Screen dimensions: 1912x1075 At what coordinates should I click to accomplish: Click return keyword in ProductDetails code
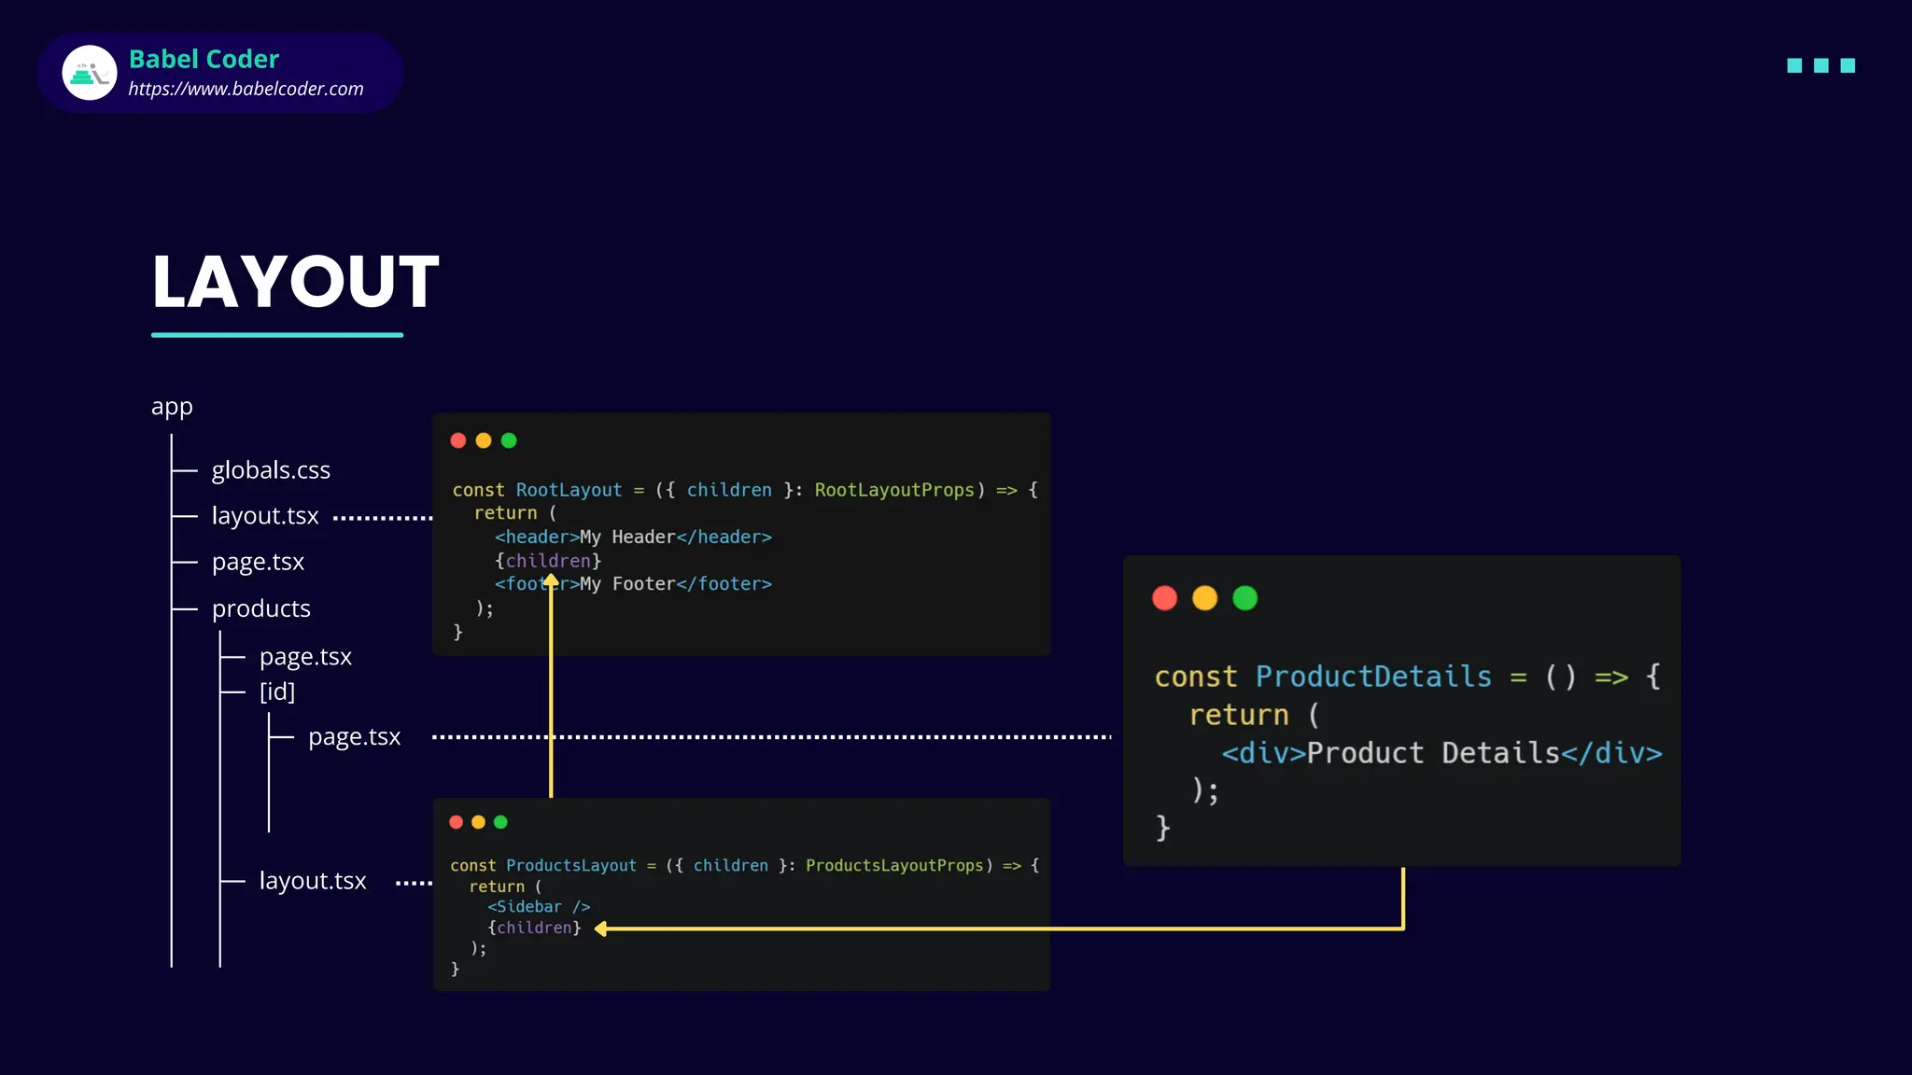pyautogui.click(x=1239, y=715)
